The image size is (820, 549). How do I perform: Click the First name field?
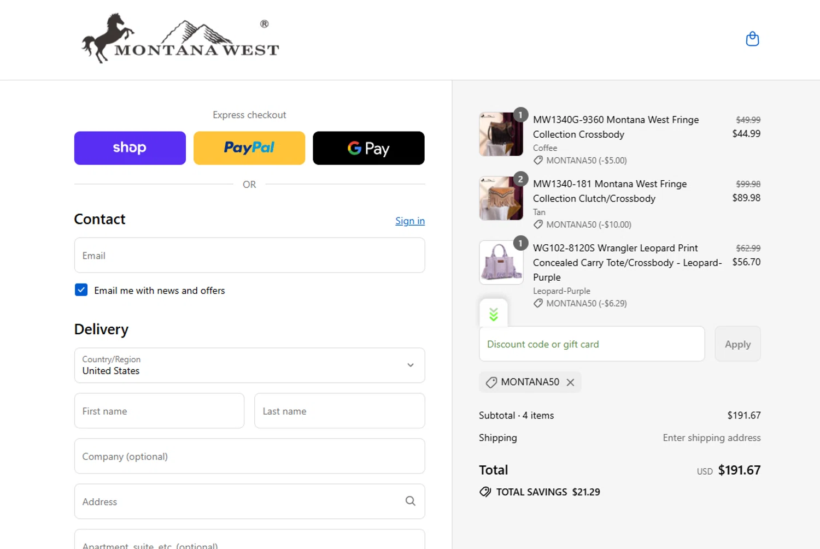coord(159,411)
